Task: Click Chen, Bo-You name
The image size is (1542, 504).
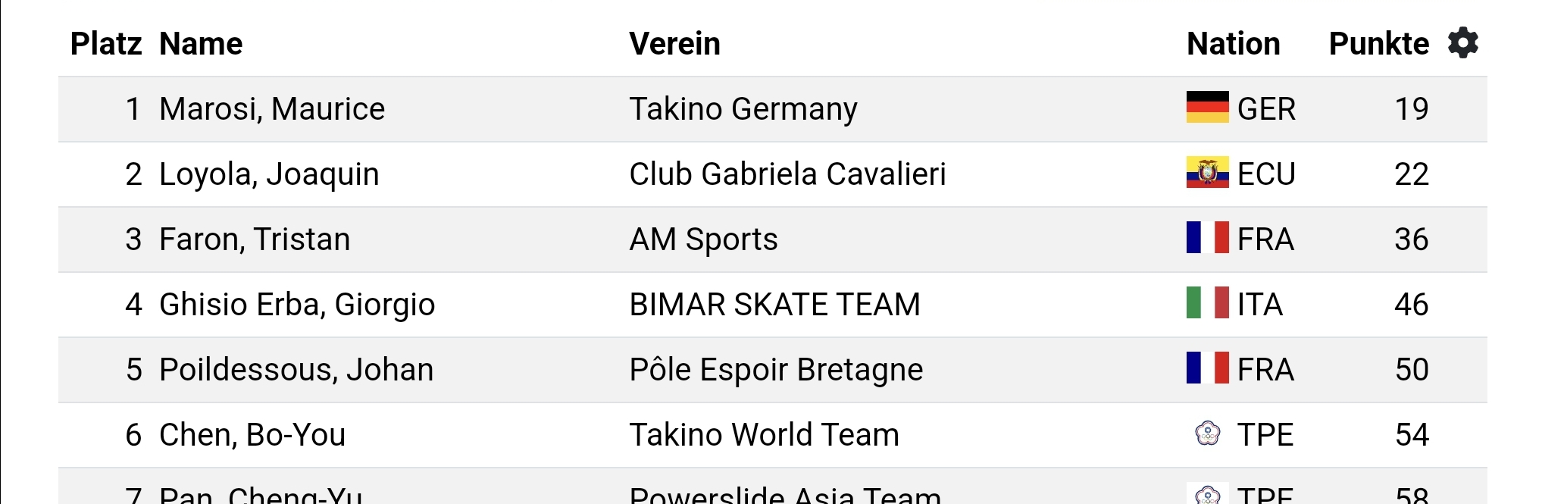Action: pyautogui.click(x=252, y=435)
